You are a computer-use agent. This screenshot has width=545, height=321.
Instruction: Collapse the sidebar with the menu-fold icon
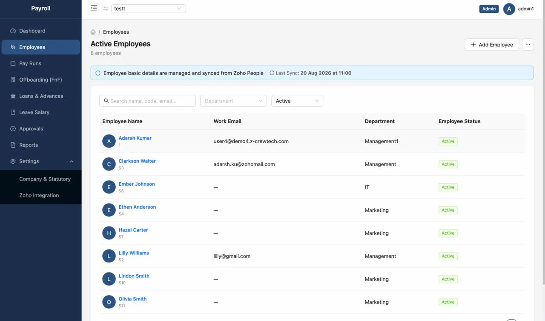(x=94, y=8)
